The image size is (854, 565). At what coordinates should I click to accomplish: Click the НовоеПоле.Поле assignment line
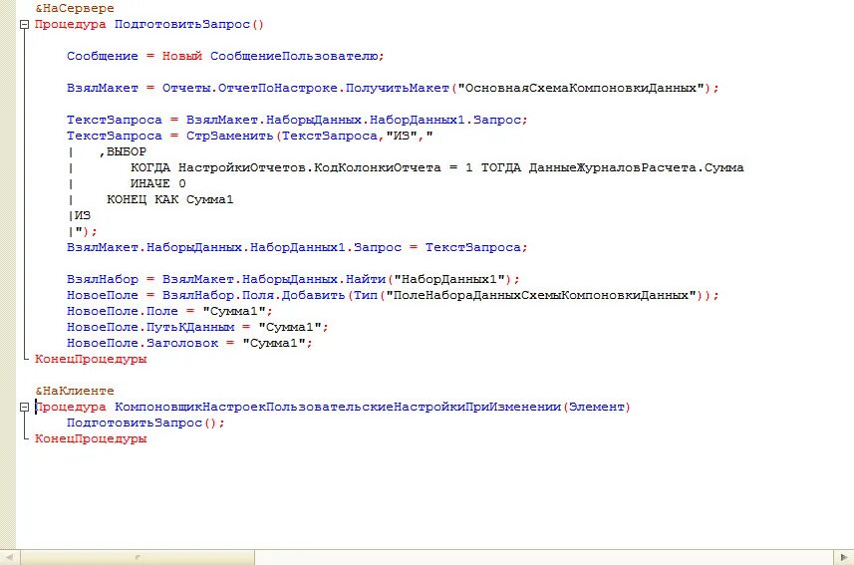click(169, 311)
